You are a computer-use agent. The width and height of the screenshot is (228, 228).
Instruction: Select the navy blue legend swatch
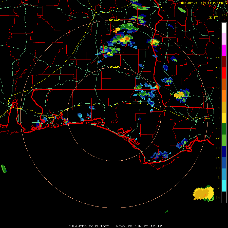tap(224, 152)
